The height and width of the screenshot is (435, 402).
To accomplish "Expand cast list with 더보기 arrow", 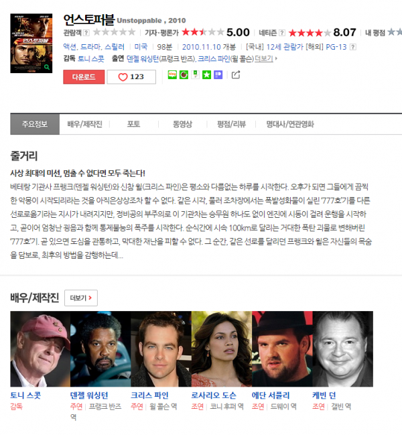I will [266, 59].
